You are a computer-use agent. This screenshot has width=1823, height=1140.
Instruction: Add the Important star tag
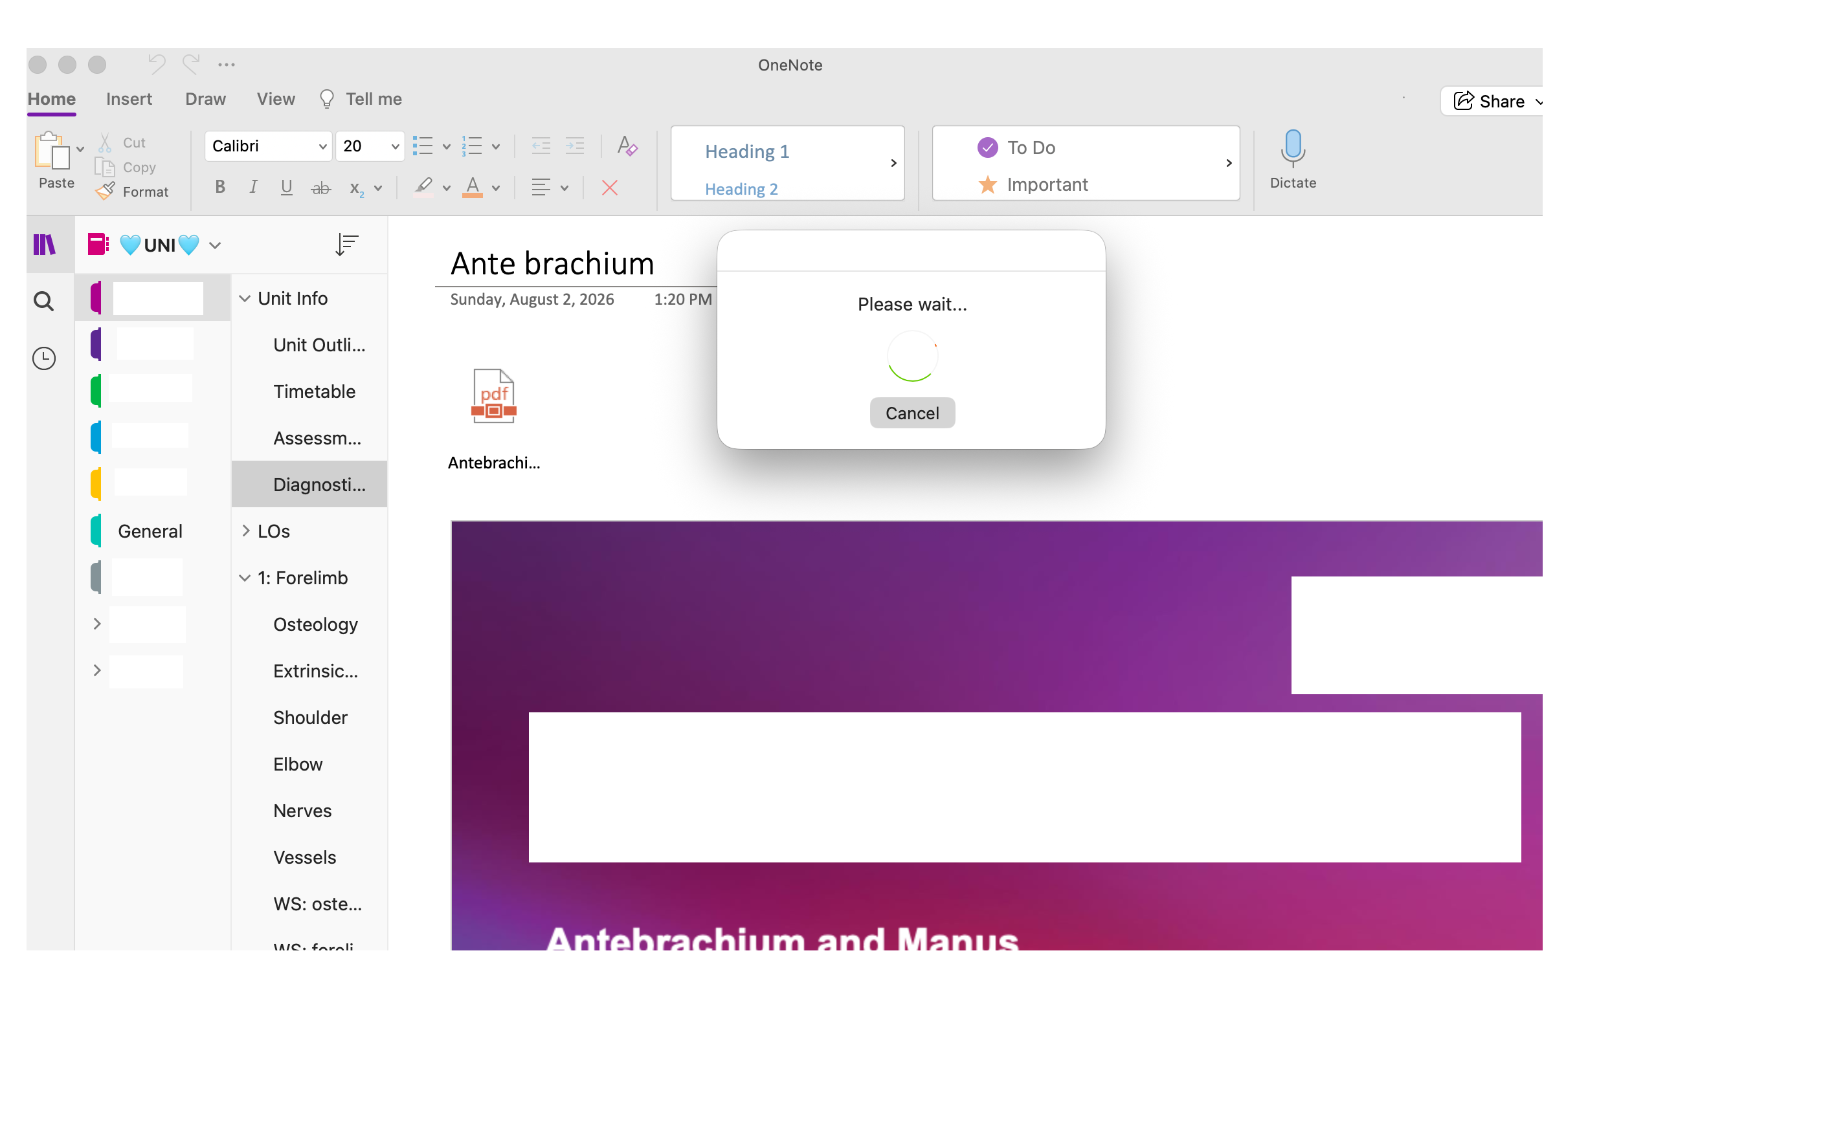pos(1032,185)
